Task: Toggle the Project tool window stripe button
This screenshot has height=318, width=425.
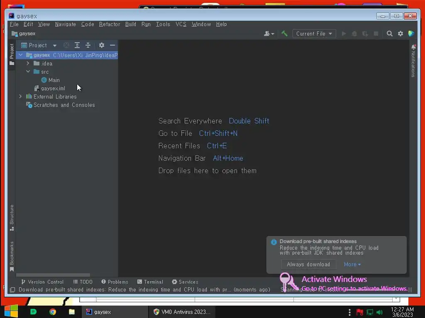Action: pyautogui.click(x=12, y=55)
